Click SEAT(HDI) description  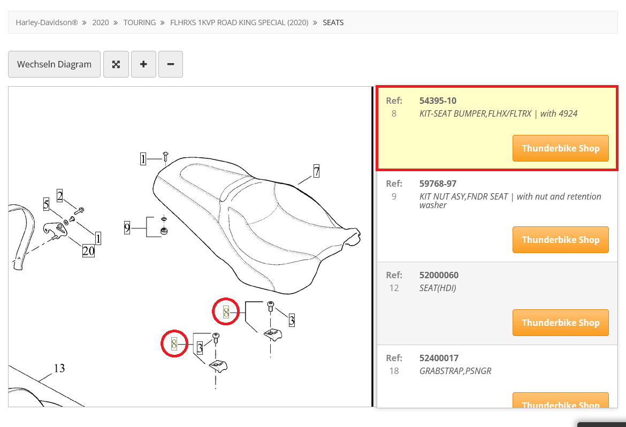point(438,288)
